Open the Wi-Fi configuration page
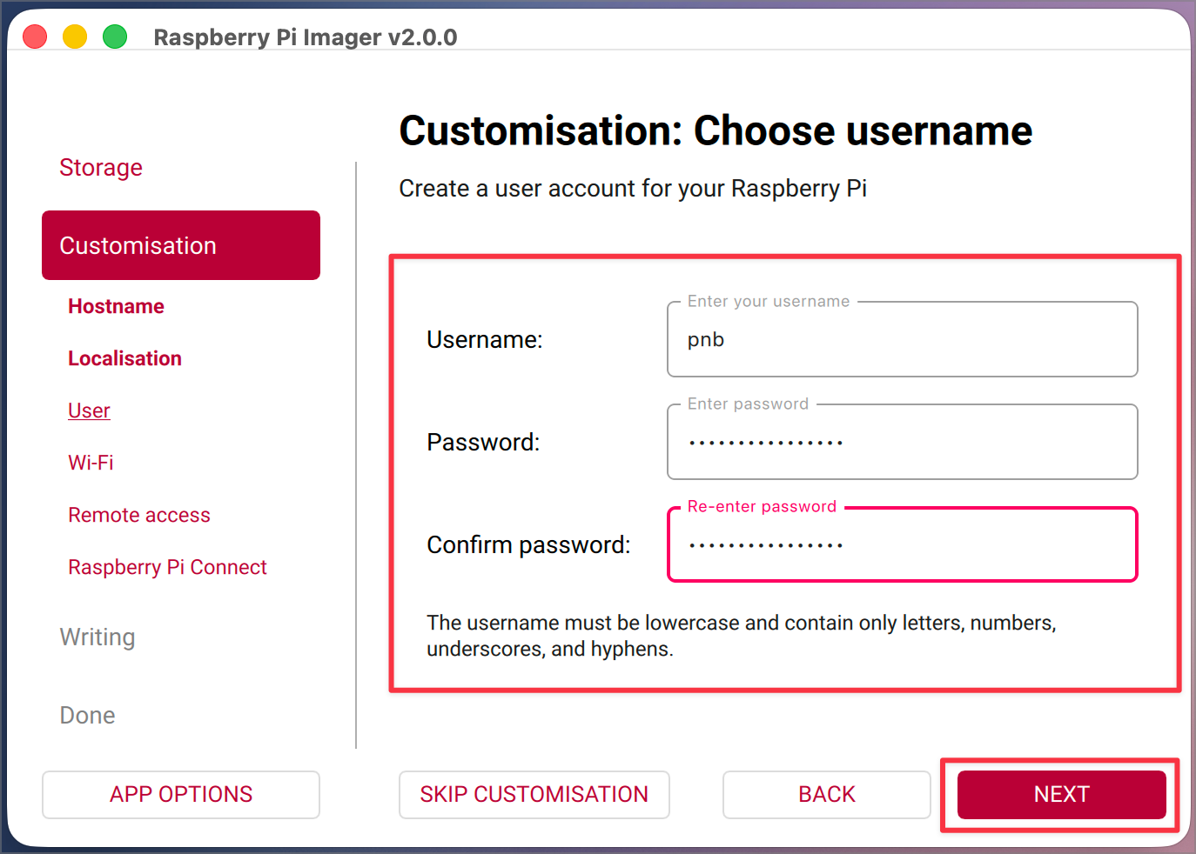The height and width of the screenshot is (854, 1196). 91,462
